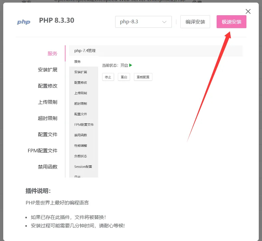Close the PHP plugin dialog
Viewport: 262px width, 241px height.
248,12
